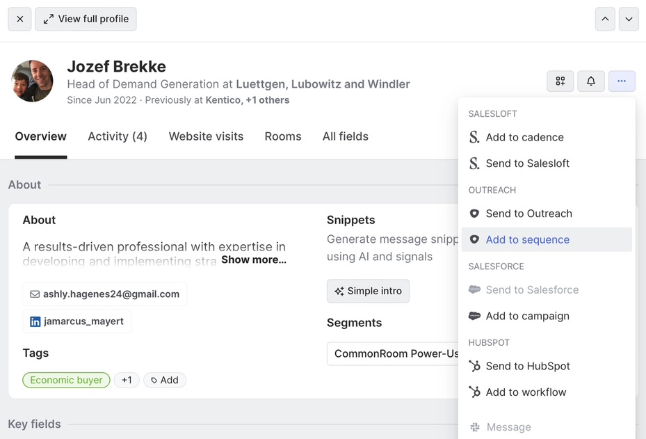The image size is (646, 439).
Task: Click the Message menu item
Action: pos(547,427)
